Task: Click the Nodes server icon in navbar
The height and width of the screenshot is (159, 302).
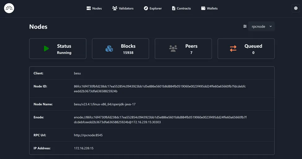Action: (89, 8)
